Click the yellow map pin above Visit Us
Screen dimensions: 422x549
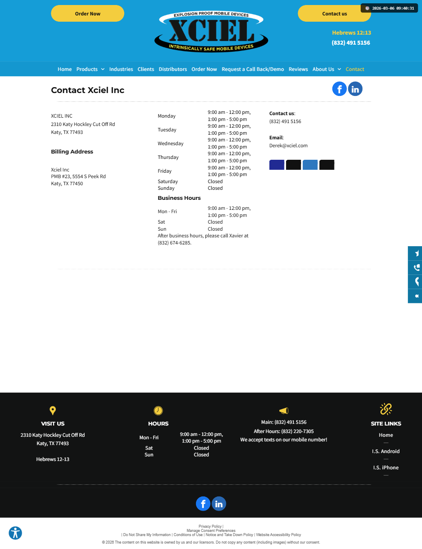click(53, 410)
